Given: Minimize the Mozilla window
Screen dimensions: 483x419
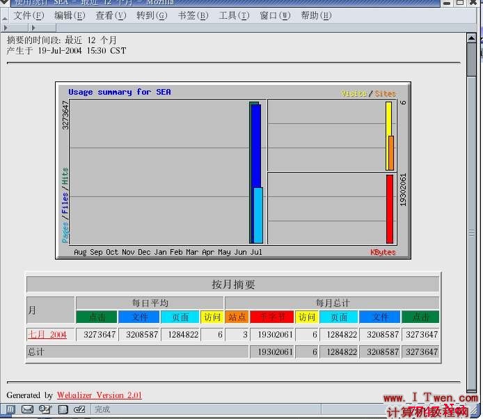Looking at the screenshot, I should [x=447, y=3].
